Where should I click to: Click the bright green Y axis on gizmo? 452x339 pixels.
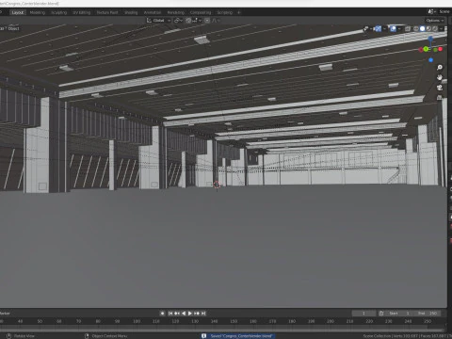point(426,49)
